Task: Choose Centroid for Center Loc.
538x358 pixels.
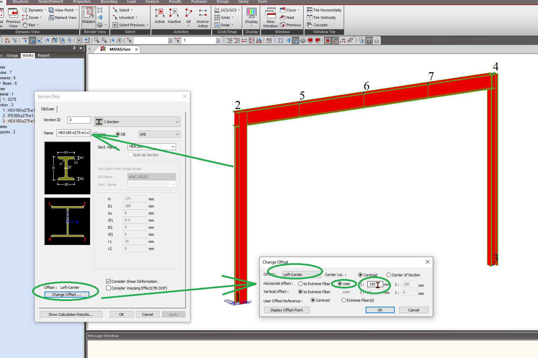Action: [x=360, y=275]
